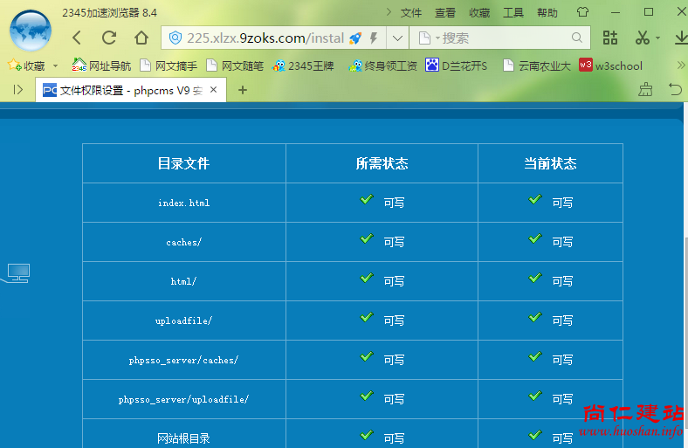Go to the home page icon

pyautogui.click(x=141, y=38)
